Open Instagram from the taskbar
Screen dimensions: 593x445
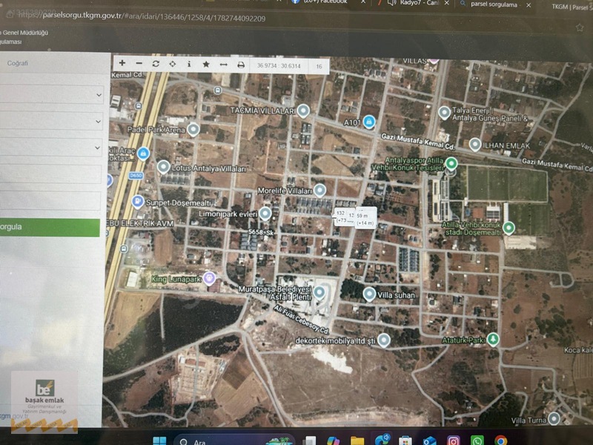coord(453,441)
